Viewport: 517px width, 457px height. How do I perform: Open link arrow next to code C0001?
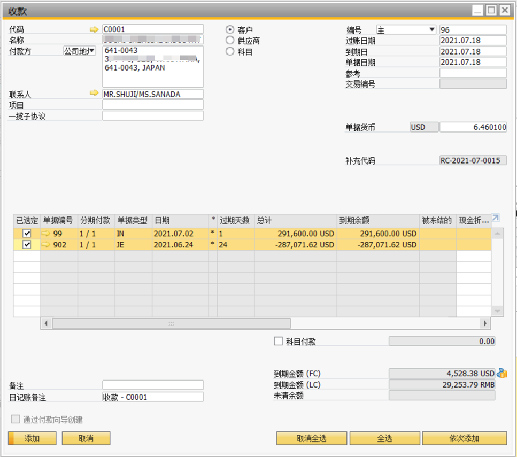94,30
